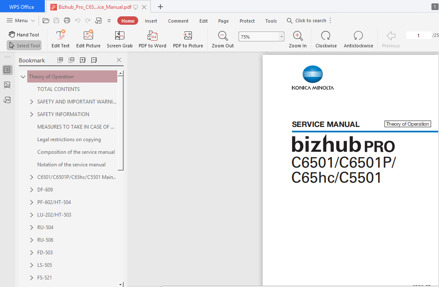Image resolution: width=439 pixels, height=287 pixels.
Task: Open file via folder icon
Action: [x=46, y=21]
